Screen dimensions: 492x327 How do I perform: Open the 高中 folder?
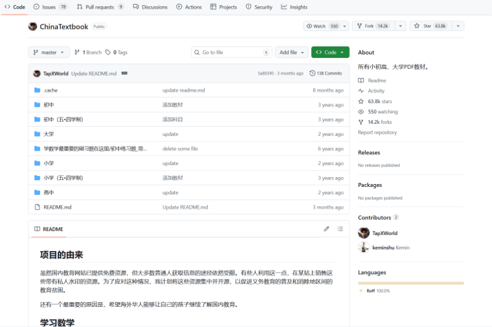[x=49, y=193]
